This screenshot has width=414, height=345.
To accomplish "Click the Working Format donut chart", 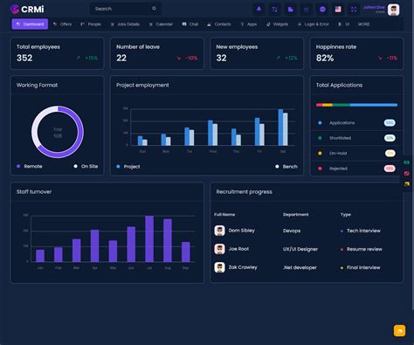I will click(58, 132).
